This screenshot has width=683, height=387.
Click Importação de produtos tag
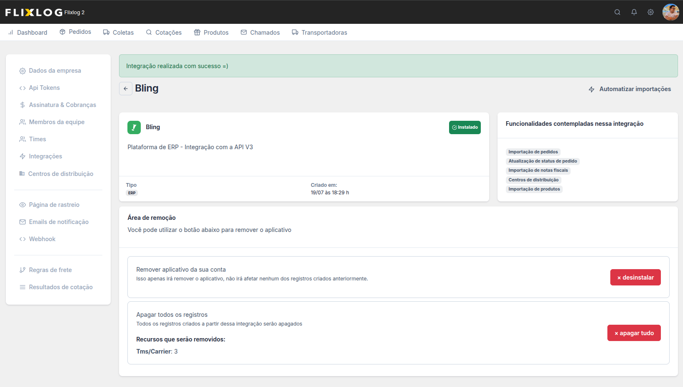[x=534, y=189]
